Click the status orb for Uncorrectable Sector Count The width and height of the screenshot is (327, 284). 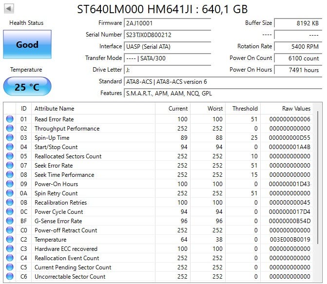pyautogui.click(x=10, y=277)
